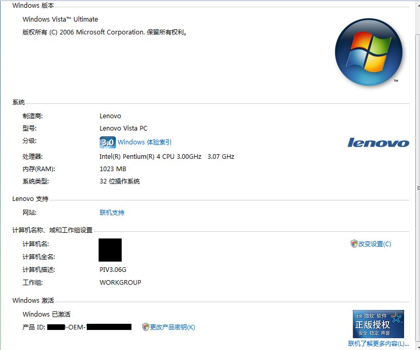420x350 pixels.
Task: Select the manufacturer value Lenovo
Action: [110, 116]
